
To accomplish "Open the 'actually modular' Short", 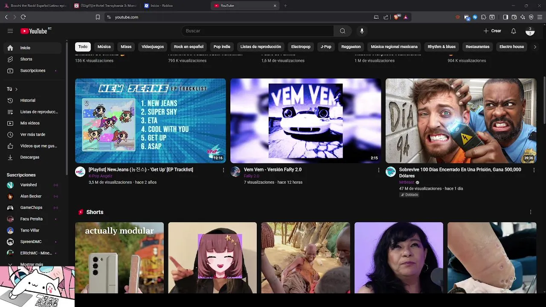I will pyautogui.click(x=119, y=258).
